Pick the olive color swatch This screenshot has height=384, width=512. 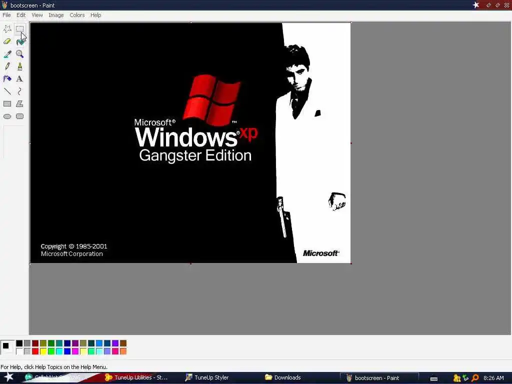[x=43, y=343]
